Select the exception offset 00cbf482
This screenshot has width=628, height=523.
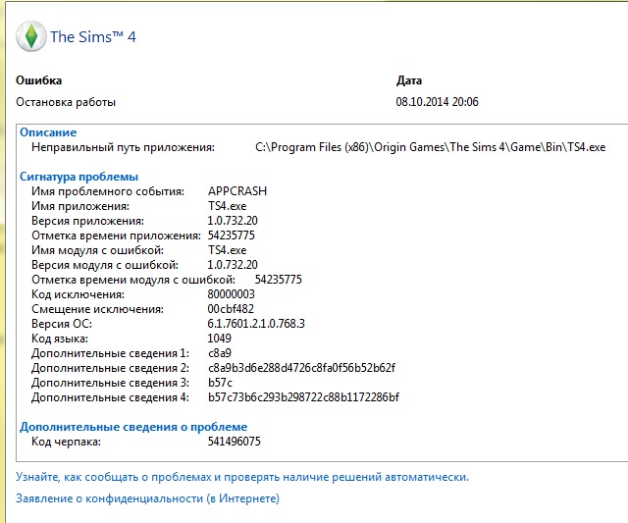pos(232,309)
